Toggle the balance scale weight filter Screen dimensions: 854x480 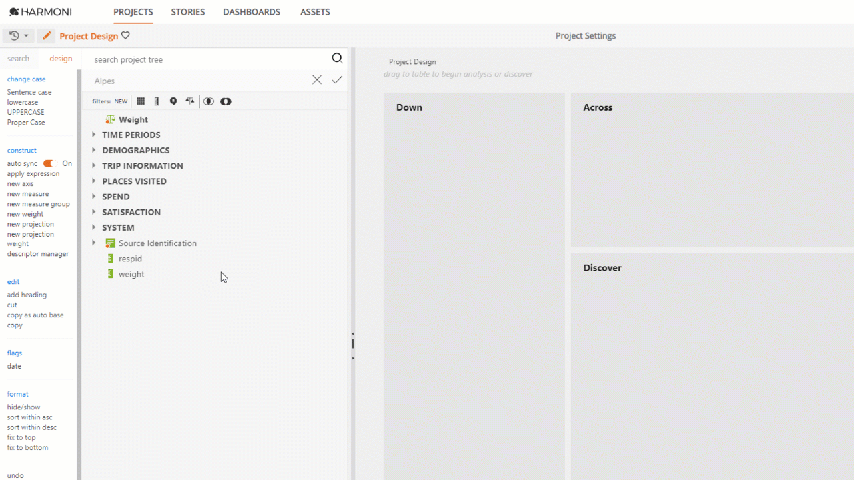190,101
